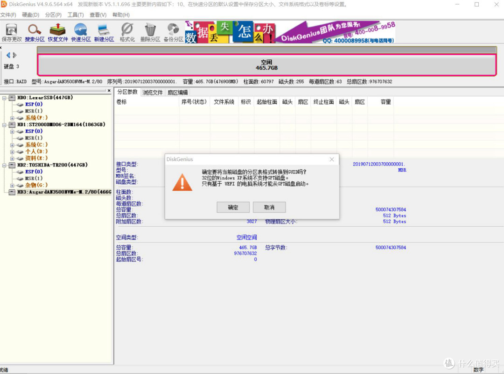Select ESP(0) under HD2 TOSHIBA-TR200
The image size is (504, 374).
34,172
